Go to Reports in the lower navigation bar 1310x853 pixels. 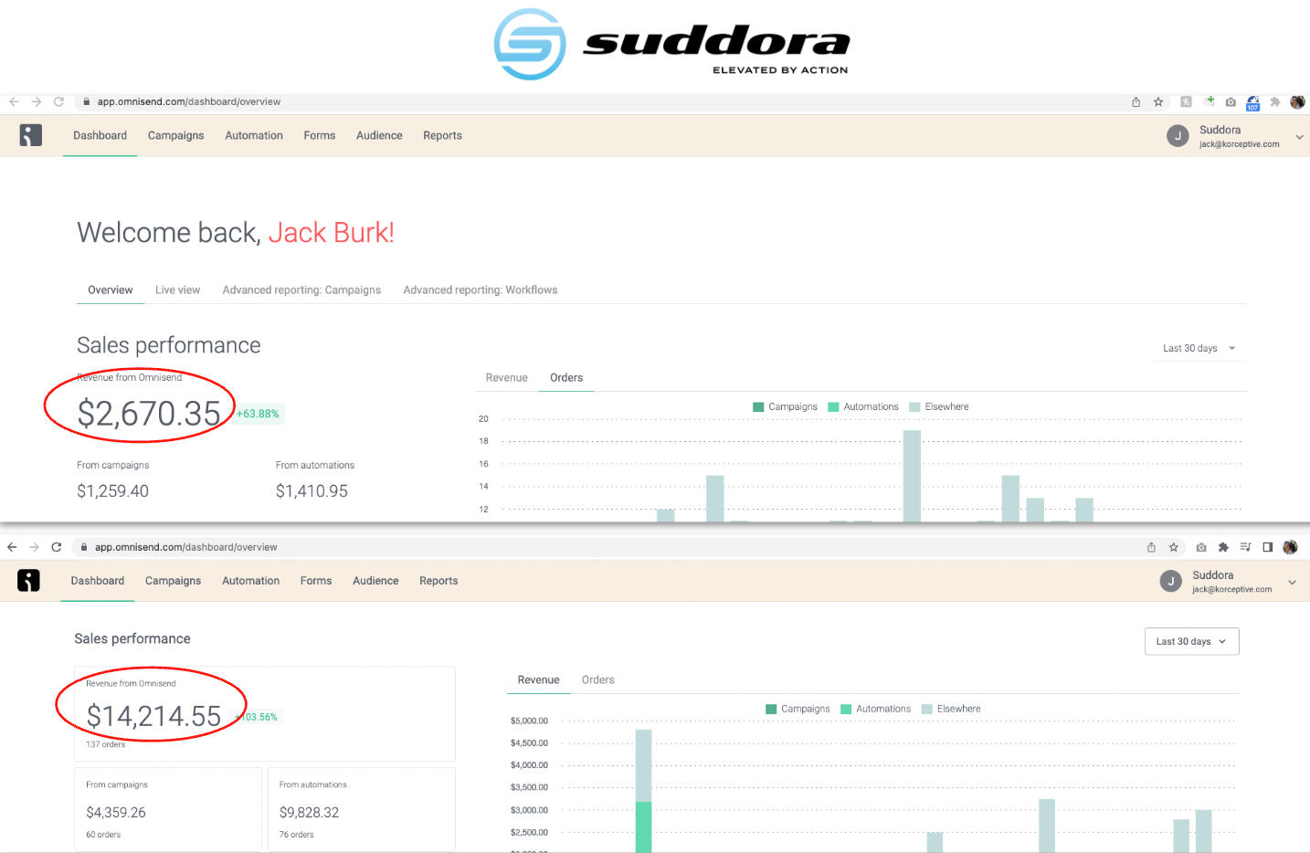click(438, 581)
